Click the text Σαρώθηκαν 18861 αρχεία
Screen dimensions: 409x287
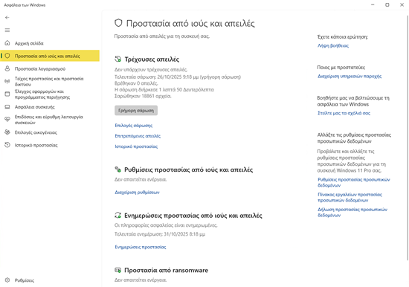click(x=143, y=96)
